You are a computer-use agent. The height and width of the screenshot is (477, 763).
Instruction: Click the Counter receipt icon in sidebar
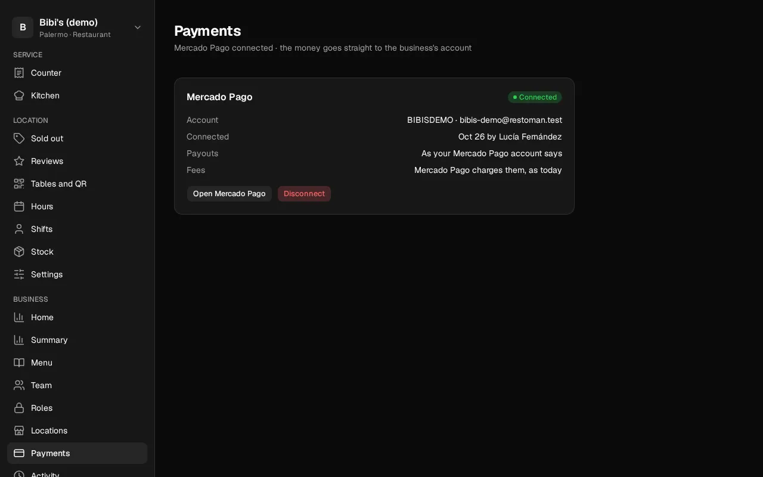[19, 73]
